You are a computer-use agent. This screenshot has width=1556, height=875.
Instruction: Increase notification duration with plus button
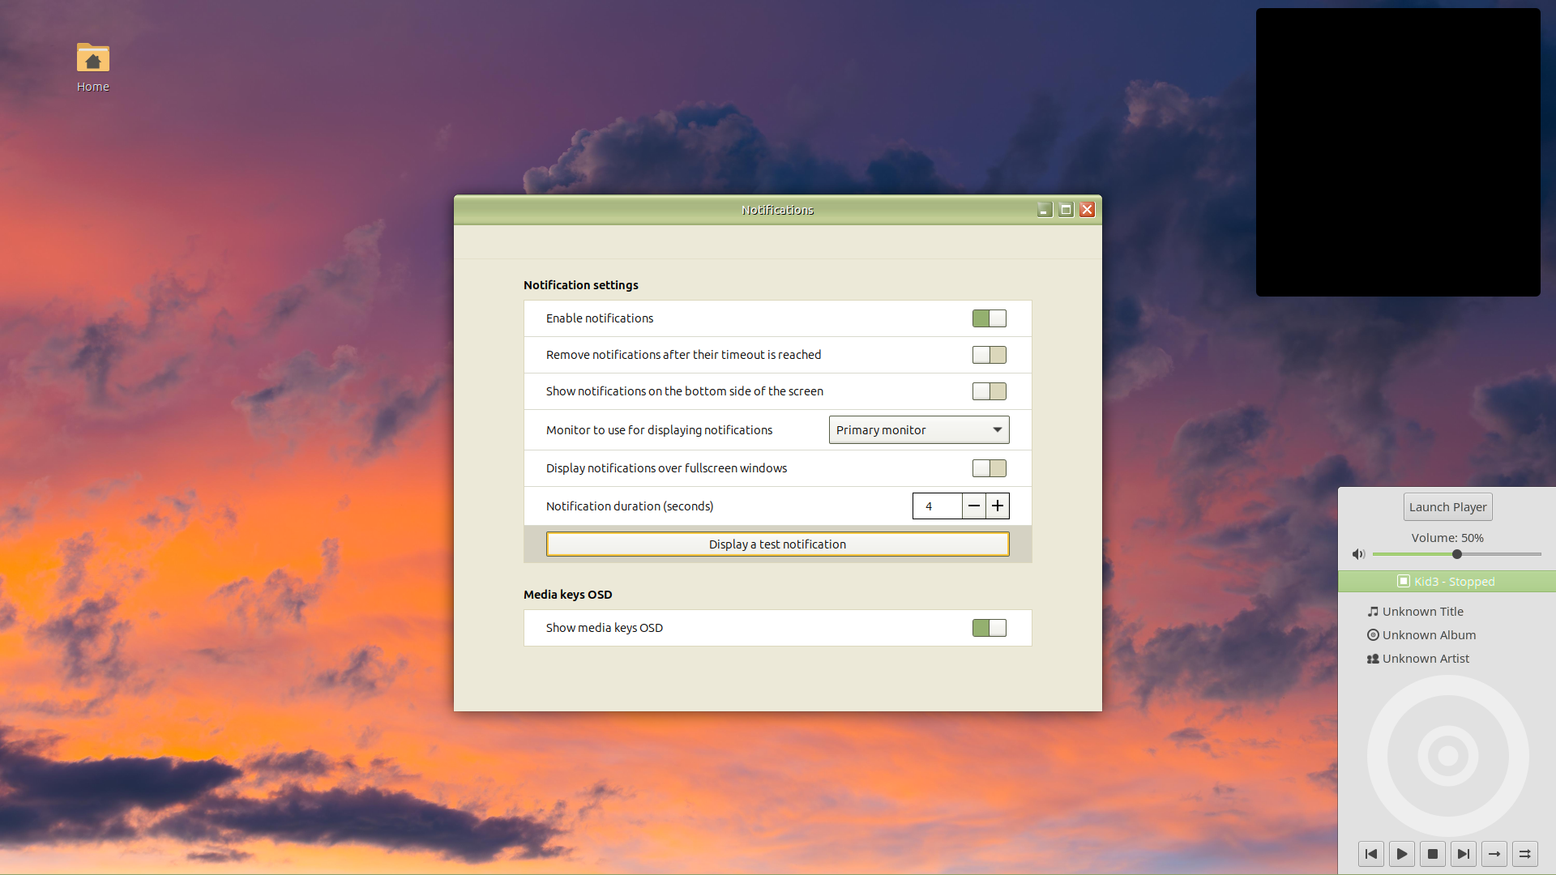point(998,506)
